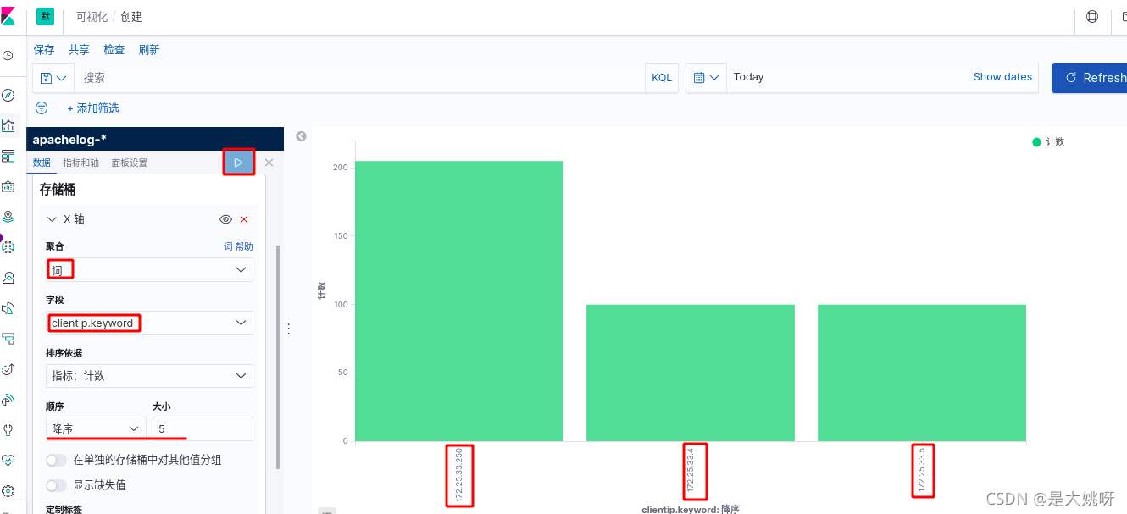Switch to the 面板设置 tab
The width and height of the screenshot is (1127, 514).
pyautogui.click(x=129, y=163)
